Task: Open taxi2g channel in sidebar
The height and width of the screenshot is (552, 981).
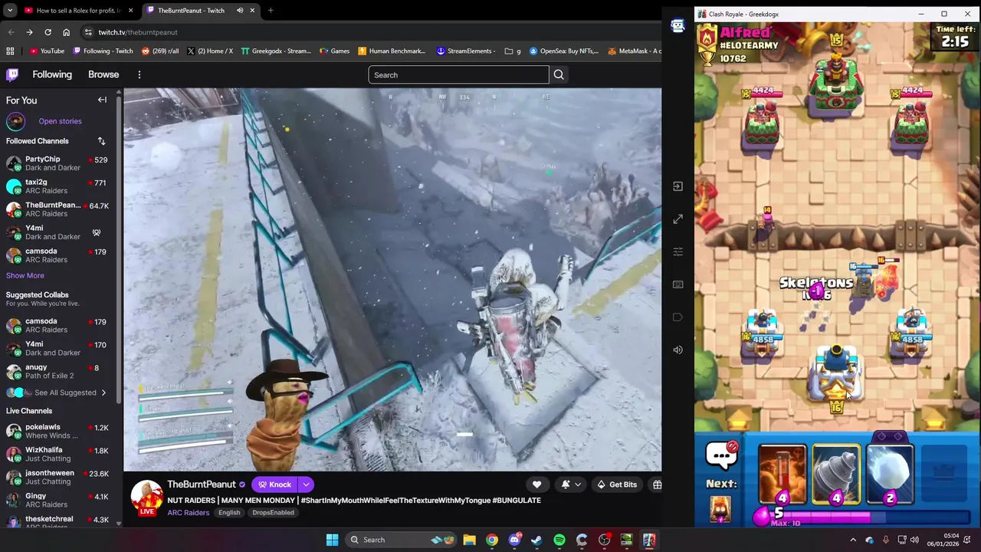Action: pos(57,186)
